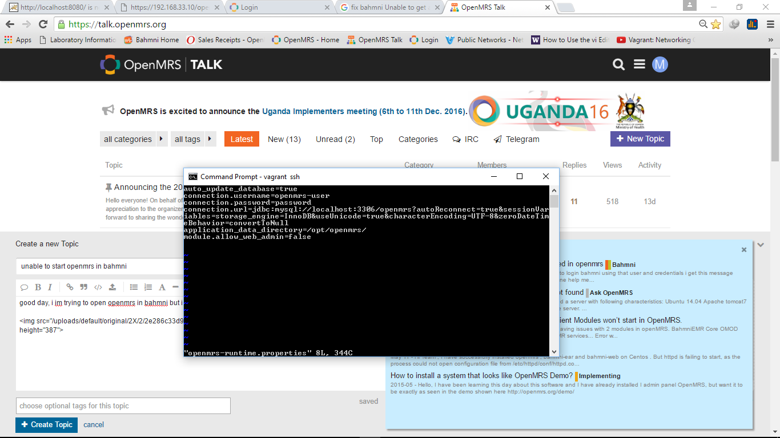Switch to the 'Login' browser tab

[279, 7]
